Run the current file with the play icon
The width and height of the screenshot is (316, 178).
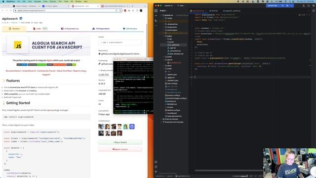coord(283,5)
